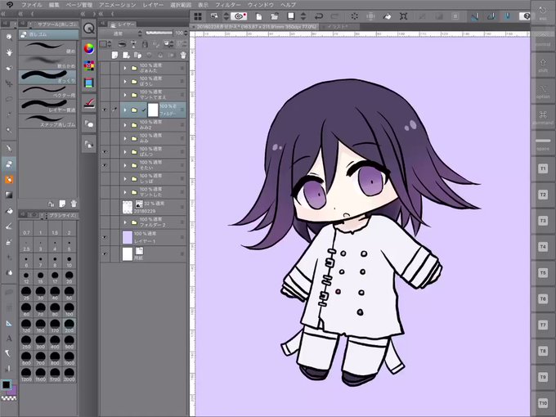This screenshot has width=556, height=417.
Task: Toggle visibility of the そたい folder
Action: point(105,165)
